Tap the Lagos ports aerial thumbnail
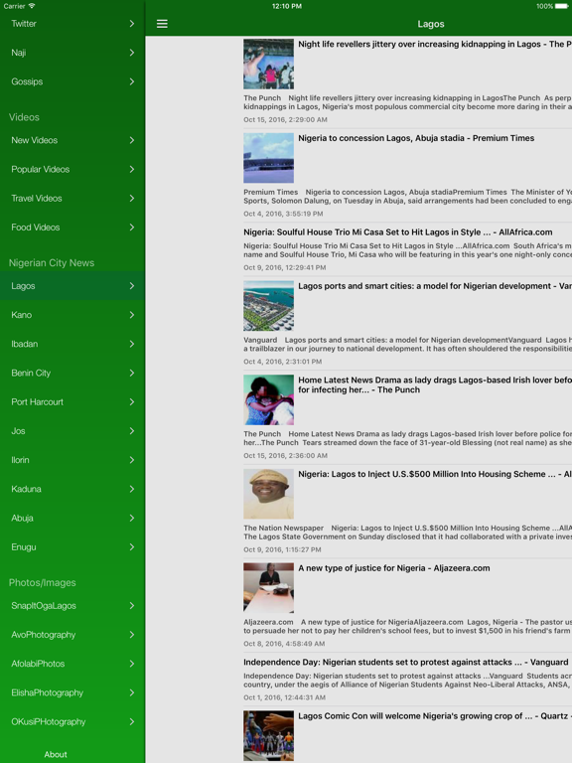 pyautogui.click(x=268, y=306)
